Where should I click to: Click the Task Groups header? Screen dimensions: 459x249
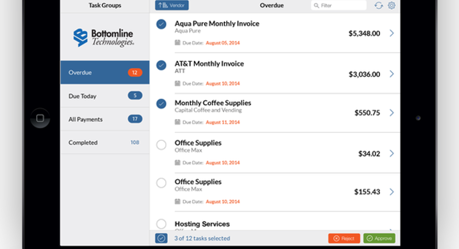pyautogui.click(x=105, y=5)
